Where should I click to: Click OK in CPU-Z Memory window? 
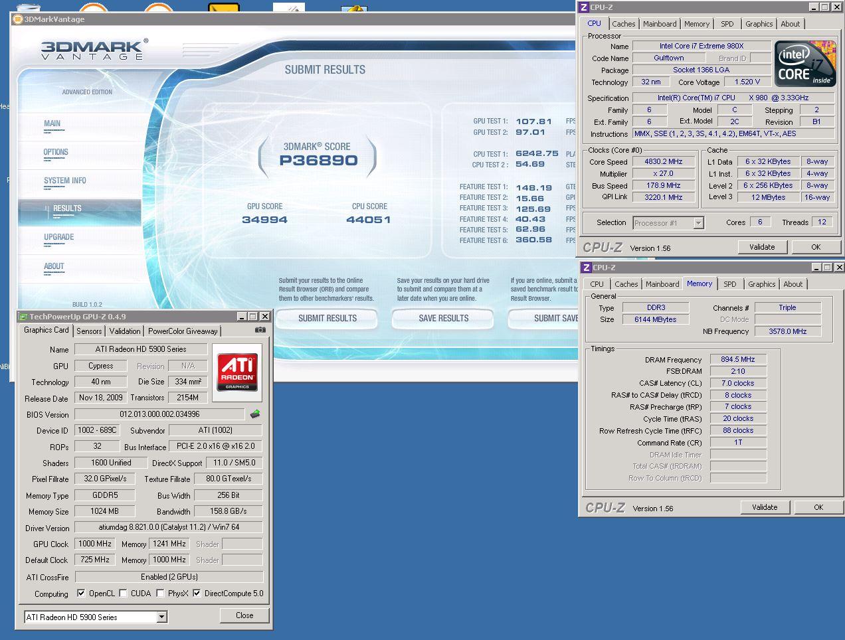click(818, 507)
